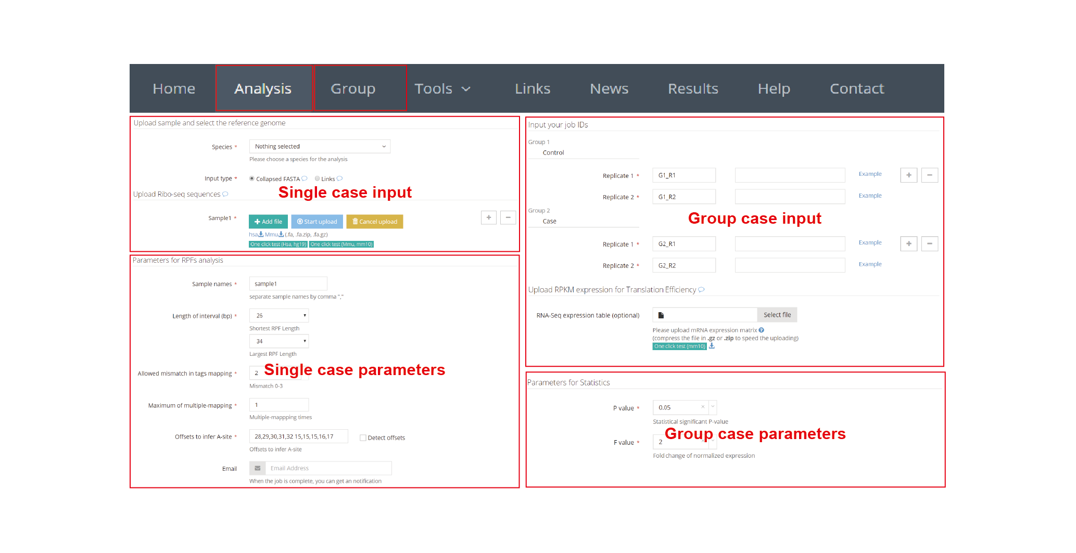This screenshot has height=553, width=1076.
Task: Click the Maximum of multiple-mapping field
Action: 279,405
